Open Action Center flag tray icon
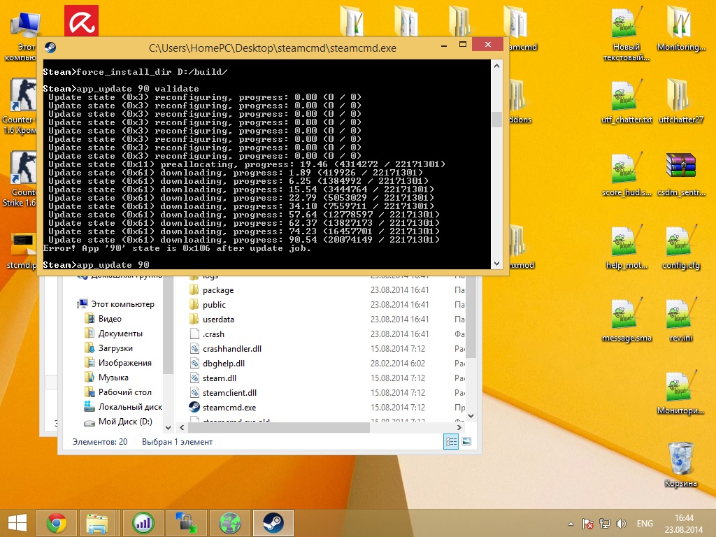 (x=587, y=524)
